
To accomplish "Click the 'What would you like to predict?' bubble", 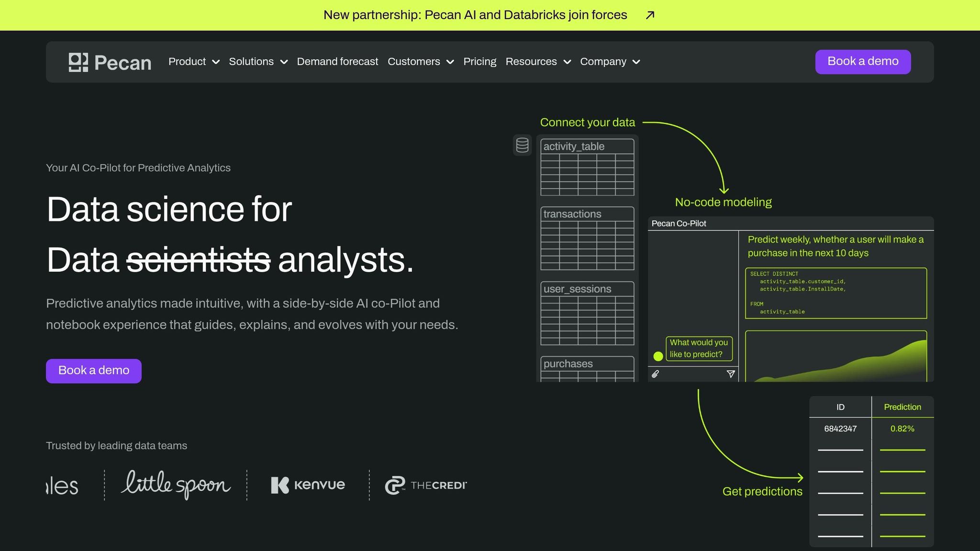I will tap(699, 349).
